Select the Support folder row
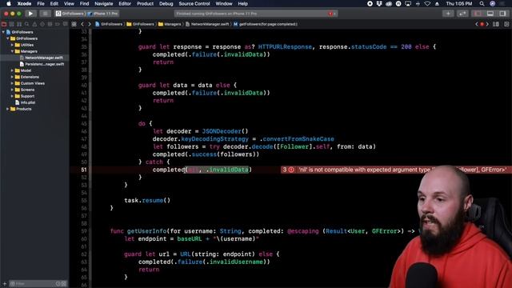 (34, 96)
